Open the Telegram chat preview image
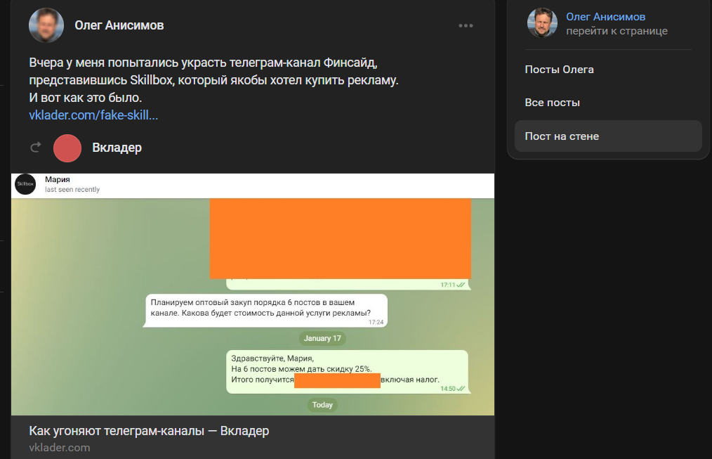Viewport: 712px width, 459px height. 253,294
